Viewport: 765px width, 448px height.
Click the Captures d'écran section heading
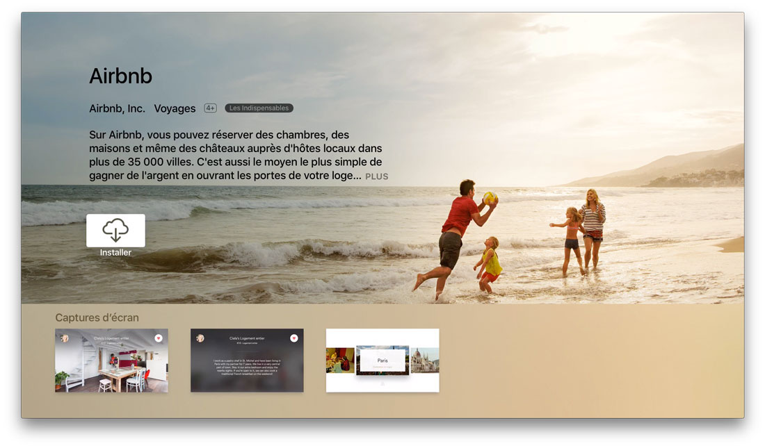click(97, 318)
